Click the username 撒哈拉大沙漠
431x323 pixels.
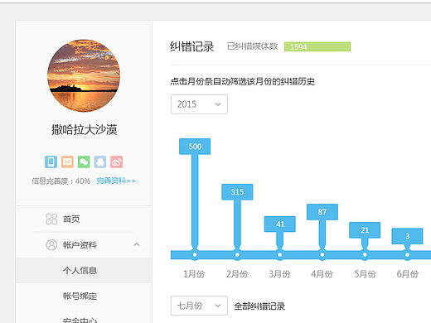[x=84, y=129]
